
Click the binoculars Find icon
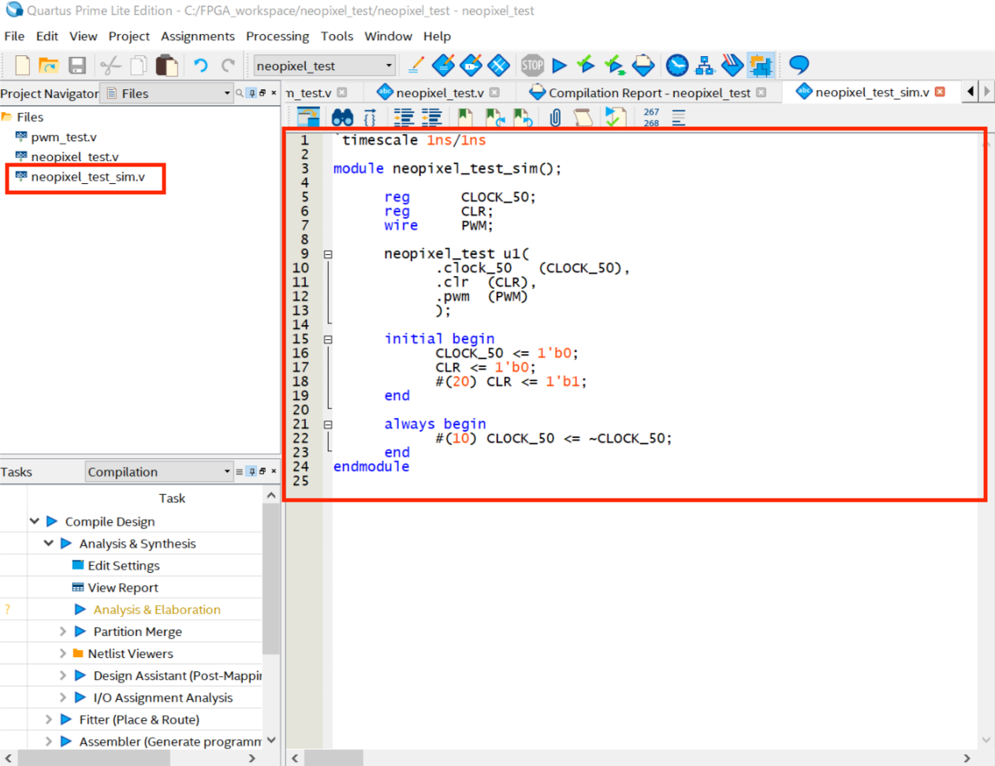(342, 118)
